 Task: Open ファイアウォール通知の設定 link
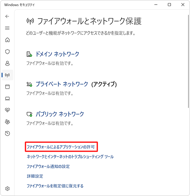pos(48,166)
